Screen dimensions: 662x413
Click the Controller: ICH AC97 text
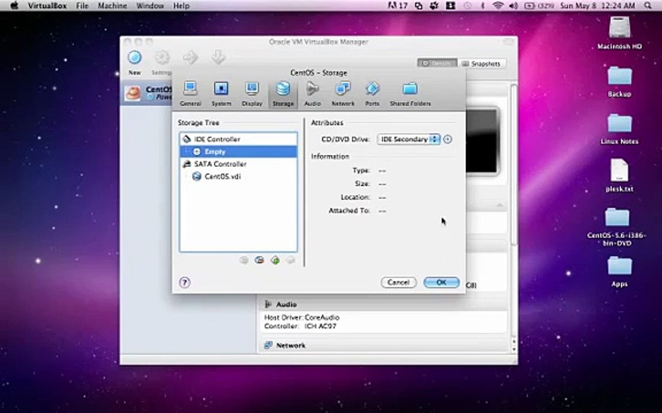(x=300, y=326)
